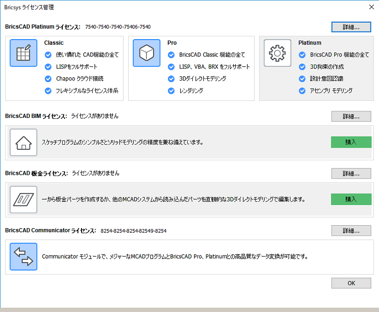The width and height of the screenshot is (379, 312).
Task: Click checkmark beside LISP、VBA、BRX をフルサポート
Action: 171,67
